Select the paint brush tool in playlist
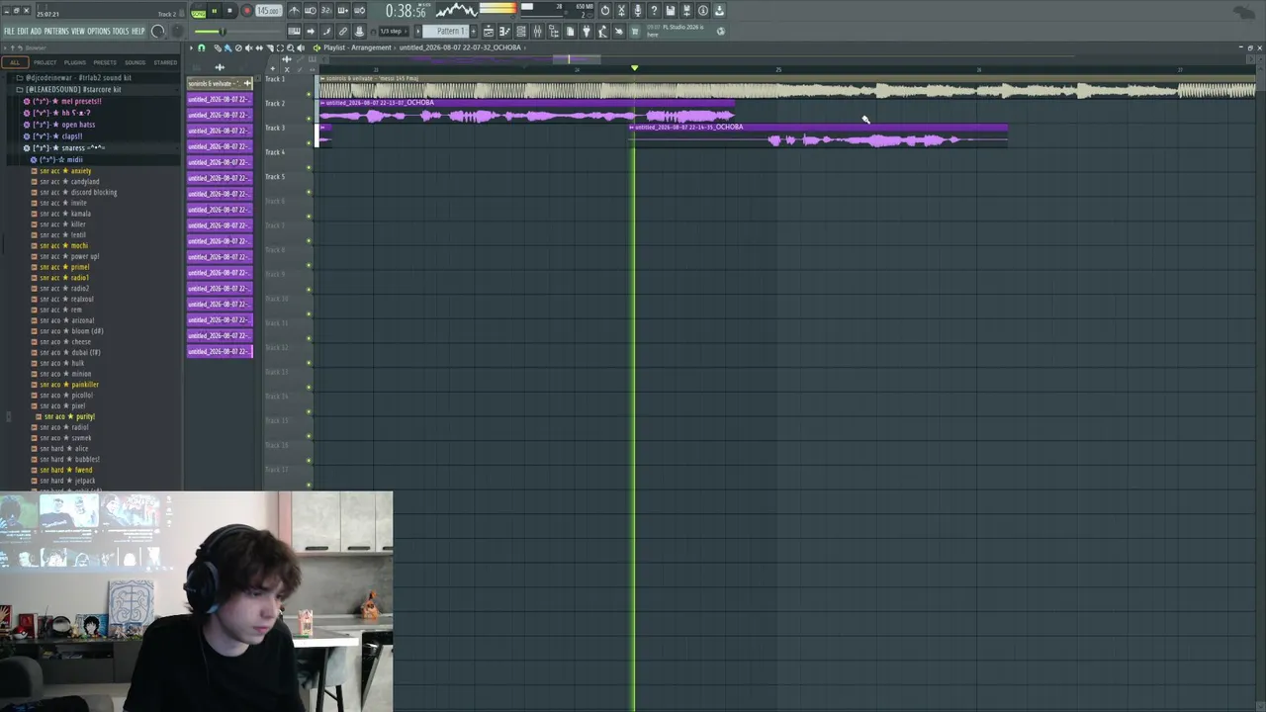 point(226,47)
